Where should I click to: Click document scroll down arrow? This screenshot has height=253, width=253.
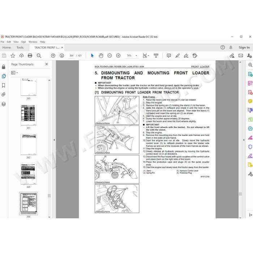click(x=240, y=217)
